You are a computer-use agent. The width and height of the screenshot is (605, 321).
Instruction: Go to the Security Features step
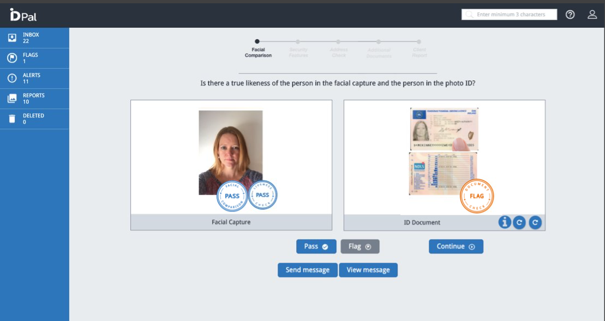(x=298, y=42)
